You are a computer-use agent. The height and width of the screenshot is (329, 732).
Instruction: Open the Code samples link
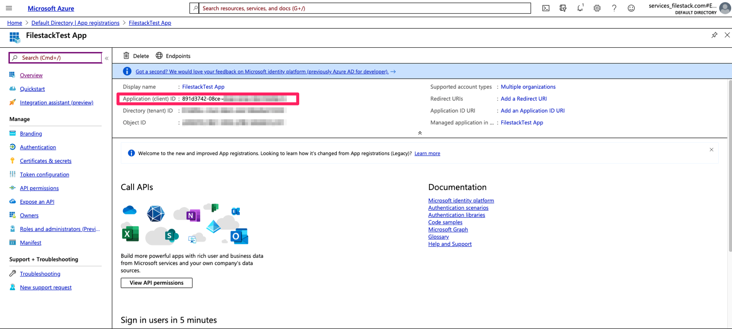point(445,222)
